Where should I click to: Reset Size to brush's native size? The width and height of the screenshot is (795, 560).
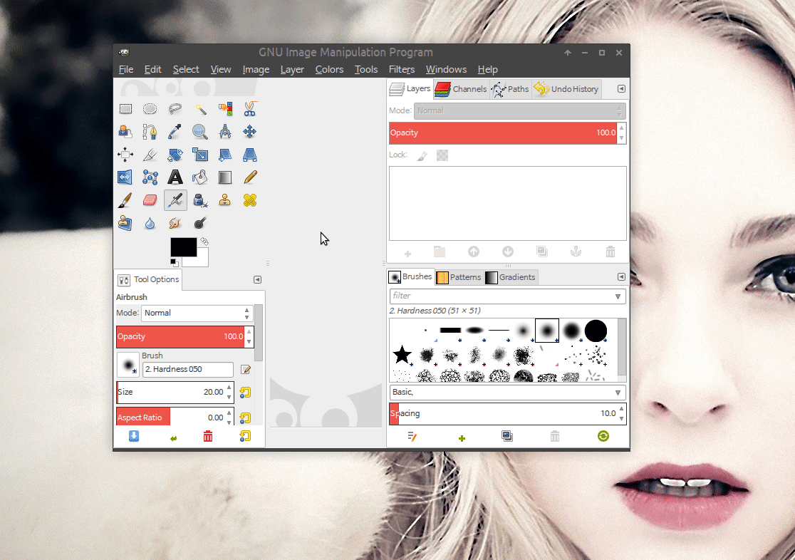point(245,393)
